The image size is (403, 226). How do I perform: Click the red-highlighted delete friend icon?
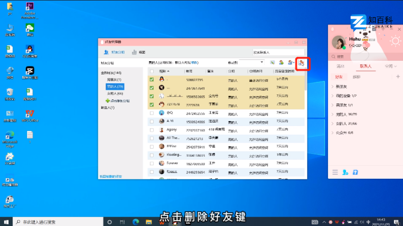[x=301, y=63]
